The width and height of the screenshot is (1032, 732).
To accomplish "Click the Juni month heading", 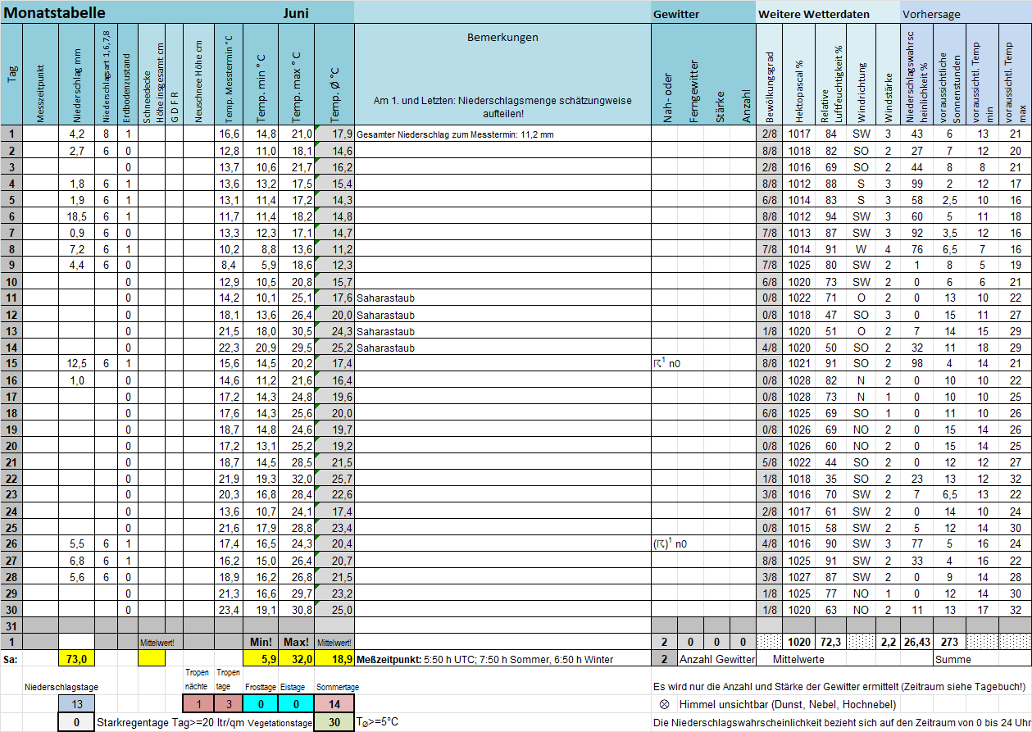I will [296, 12].
